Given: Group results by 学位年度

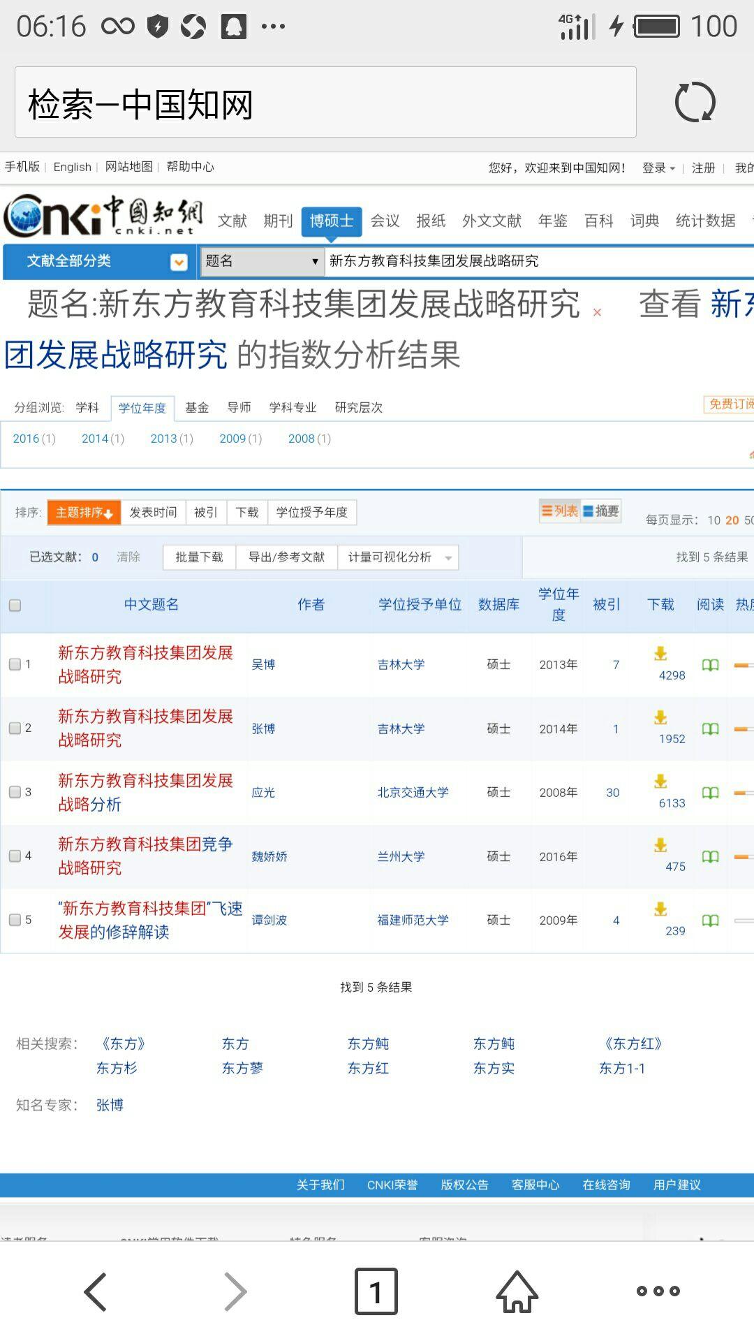Looking at the screenshot, I should click(x=142, y=408).
